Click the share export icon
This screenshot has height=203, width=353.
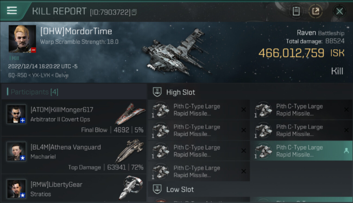pos(316,11)
